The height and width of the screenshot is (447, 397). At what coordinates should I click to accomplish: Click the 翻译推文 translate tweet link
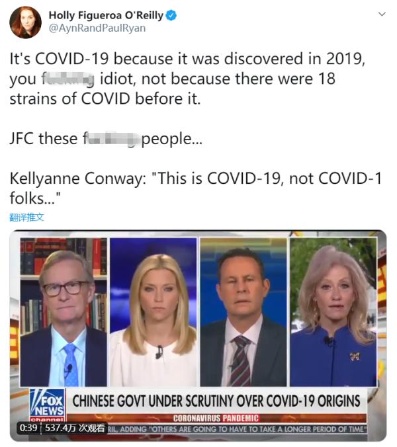[x=27, y=218]
